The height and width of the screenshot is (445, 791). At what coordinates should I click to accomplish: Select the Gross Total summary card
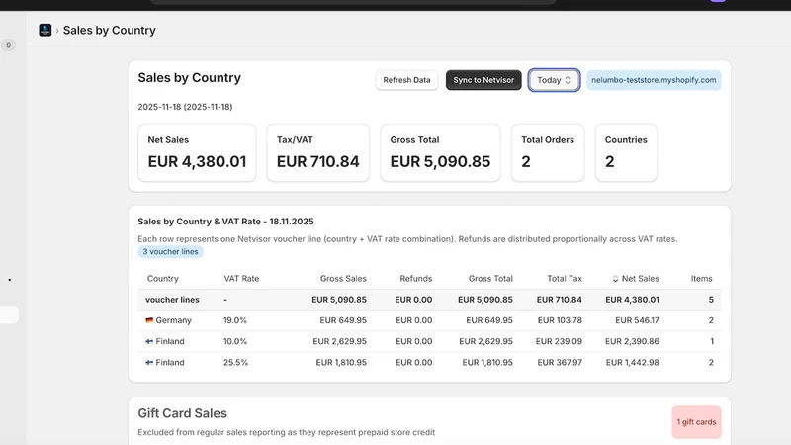pyautogui.click(x=440, y=152)
